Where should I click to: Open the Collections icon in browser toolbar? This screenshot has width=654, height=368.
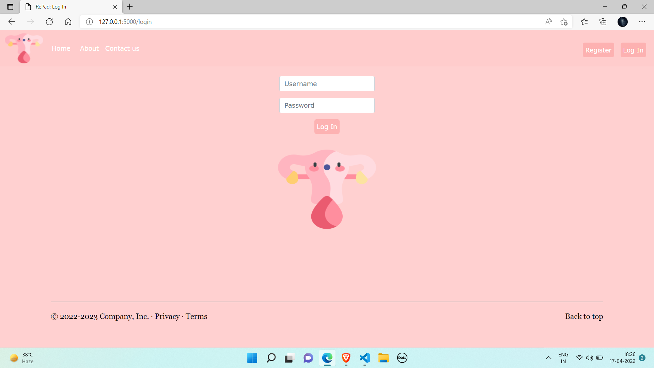point(603,22)
